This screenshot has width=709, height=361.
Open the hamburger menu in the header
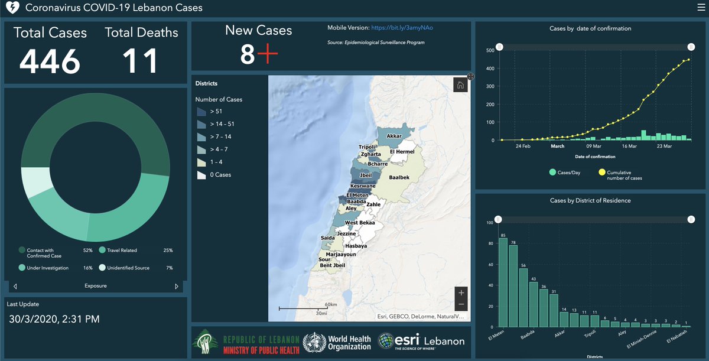[701, 8]
